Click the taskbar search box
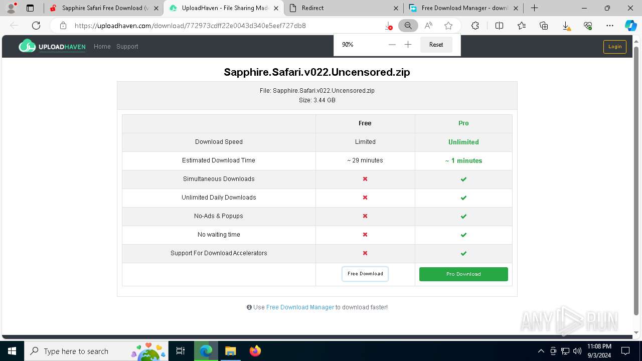The width and height of the screenshot is (642, 361). point(96,351)
